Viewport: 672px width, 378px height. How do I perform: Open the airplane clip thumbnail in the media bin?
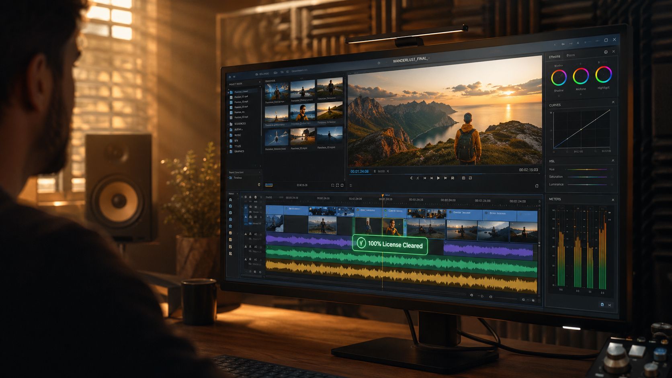click(x=277, y=138)
